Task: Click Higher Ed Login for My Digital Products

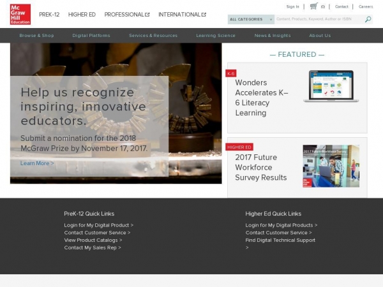Action: click(282, 225)
